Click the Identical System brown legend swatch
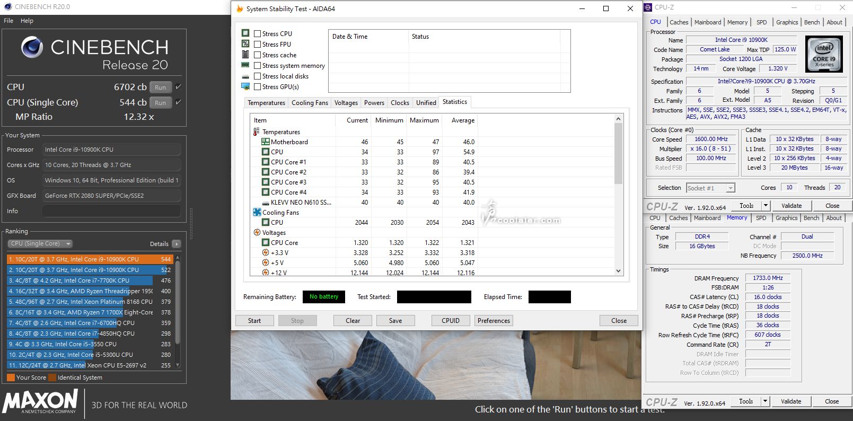 pyautogui.click(x=52, y=378)
